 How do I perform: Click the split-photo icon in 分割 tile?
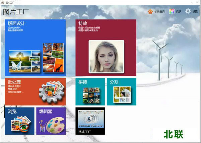click(122, 95)
